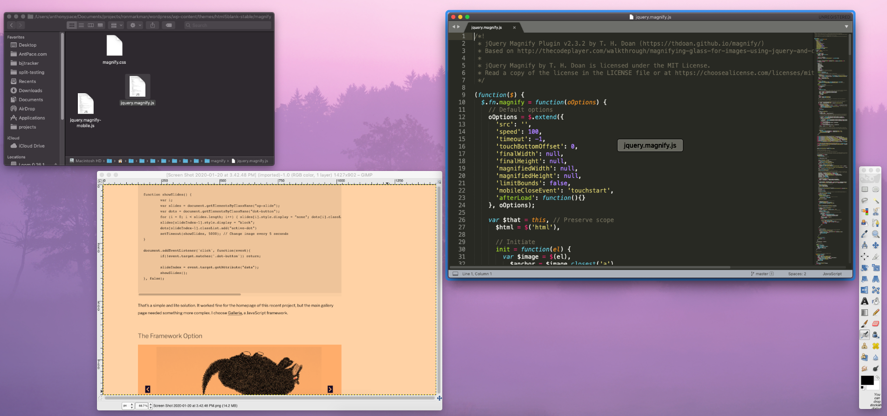This screenshot has width=887, height=416.
Task: Select the Free Select lasso tool
Action: click(865, 200)
